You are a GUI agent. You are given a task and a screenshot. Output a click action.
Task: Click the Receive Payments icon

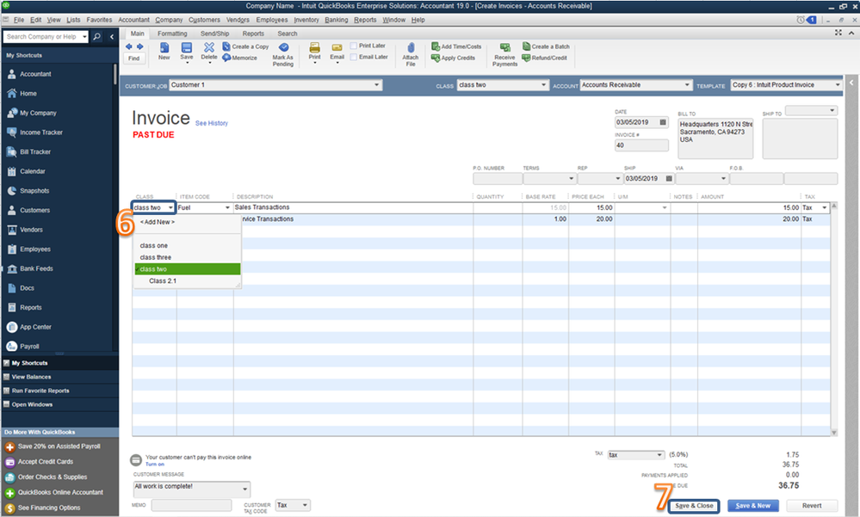pos(504,47)
